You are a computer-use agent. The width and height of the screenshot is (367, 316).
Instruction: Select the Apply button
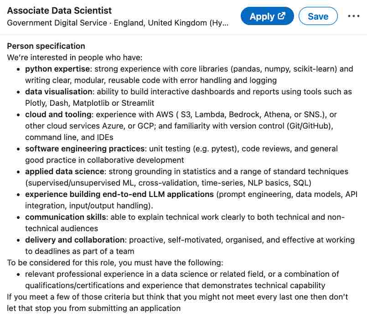[267, 16]
